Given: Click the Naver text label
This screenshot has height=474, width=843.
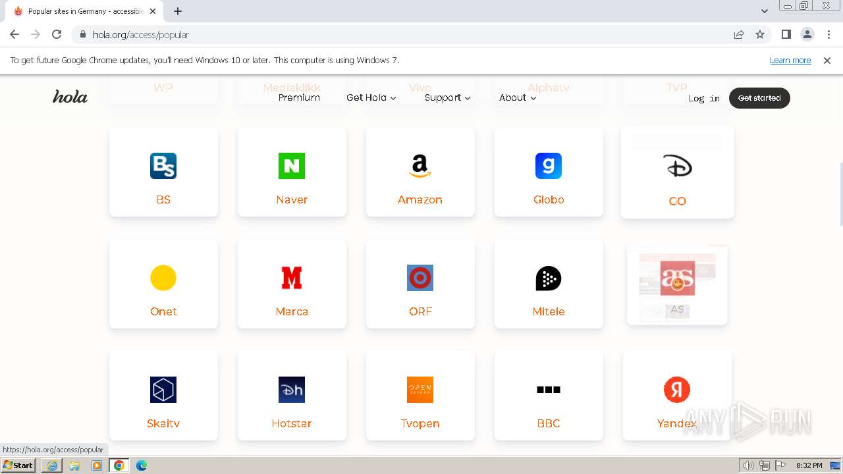Looking at the screenshot, I should (292, 199).
